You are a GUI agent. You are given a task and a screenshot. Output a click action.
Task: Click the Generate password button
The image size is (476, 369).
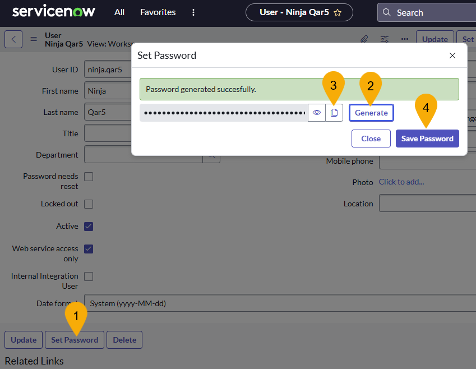pos(371,112)
